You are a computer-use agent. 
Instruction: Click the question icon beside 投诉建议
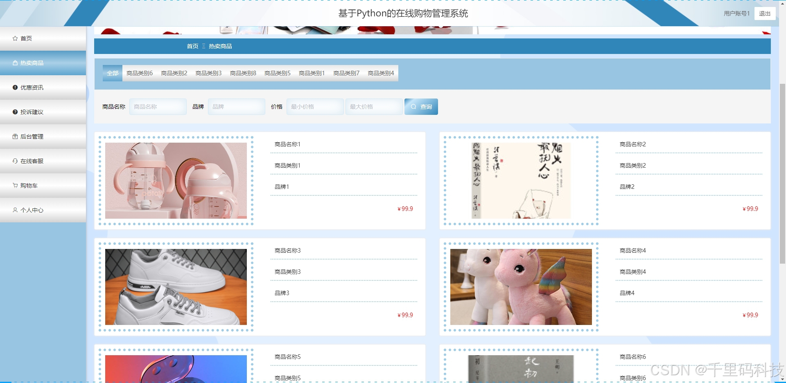[15, 112]
